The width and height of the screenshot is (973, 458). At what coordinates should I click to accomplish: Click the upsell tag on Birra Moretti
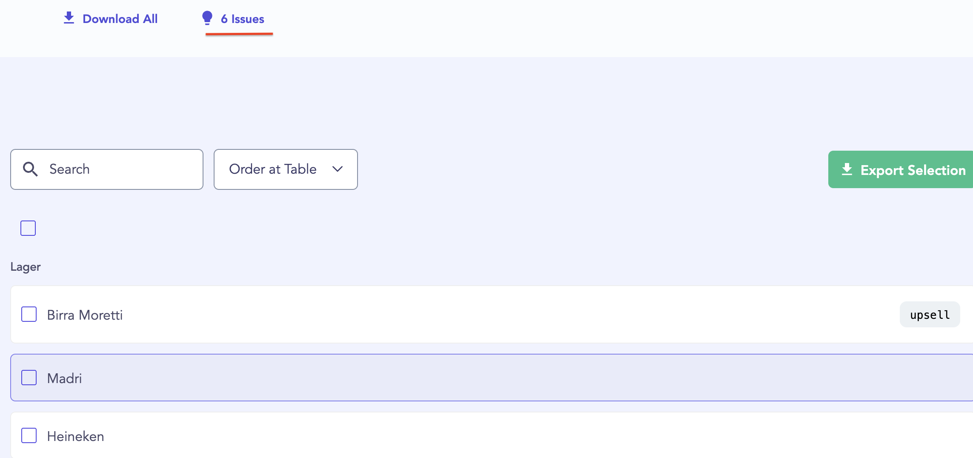pos(930,315)
